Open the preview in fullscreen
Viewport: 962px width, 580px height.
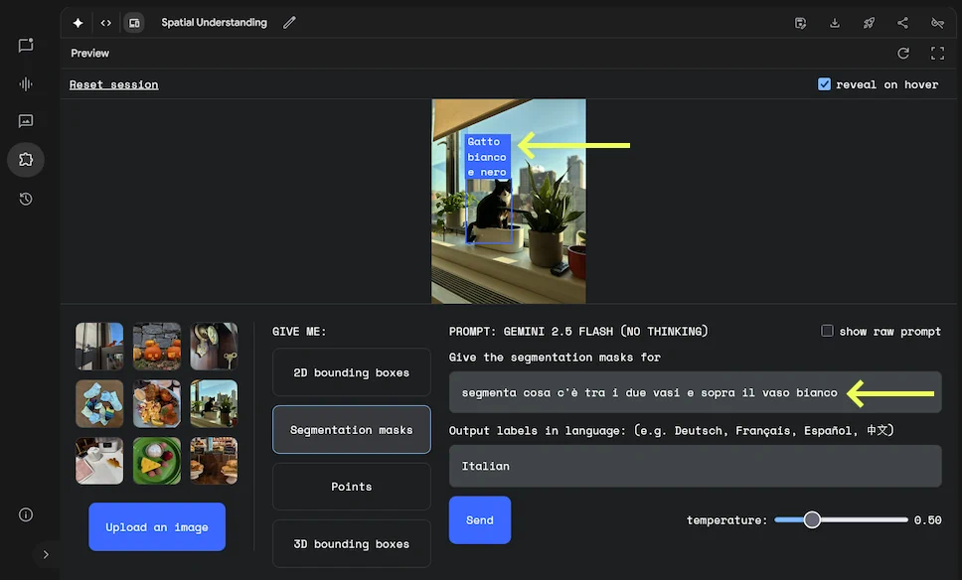point(937,54)
